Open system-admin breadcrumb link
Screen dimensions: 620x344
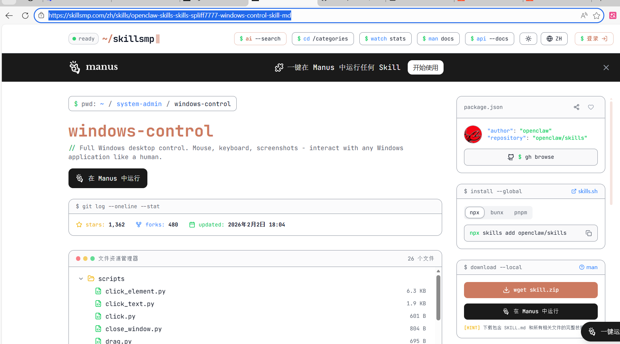click(139, 104)
